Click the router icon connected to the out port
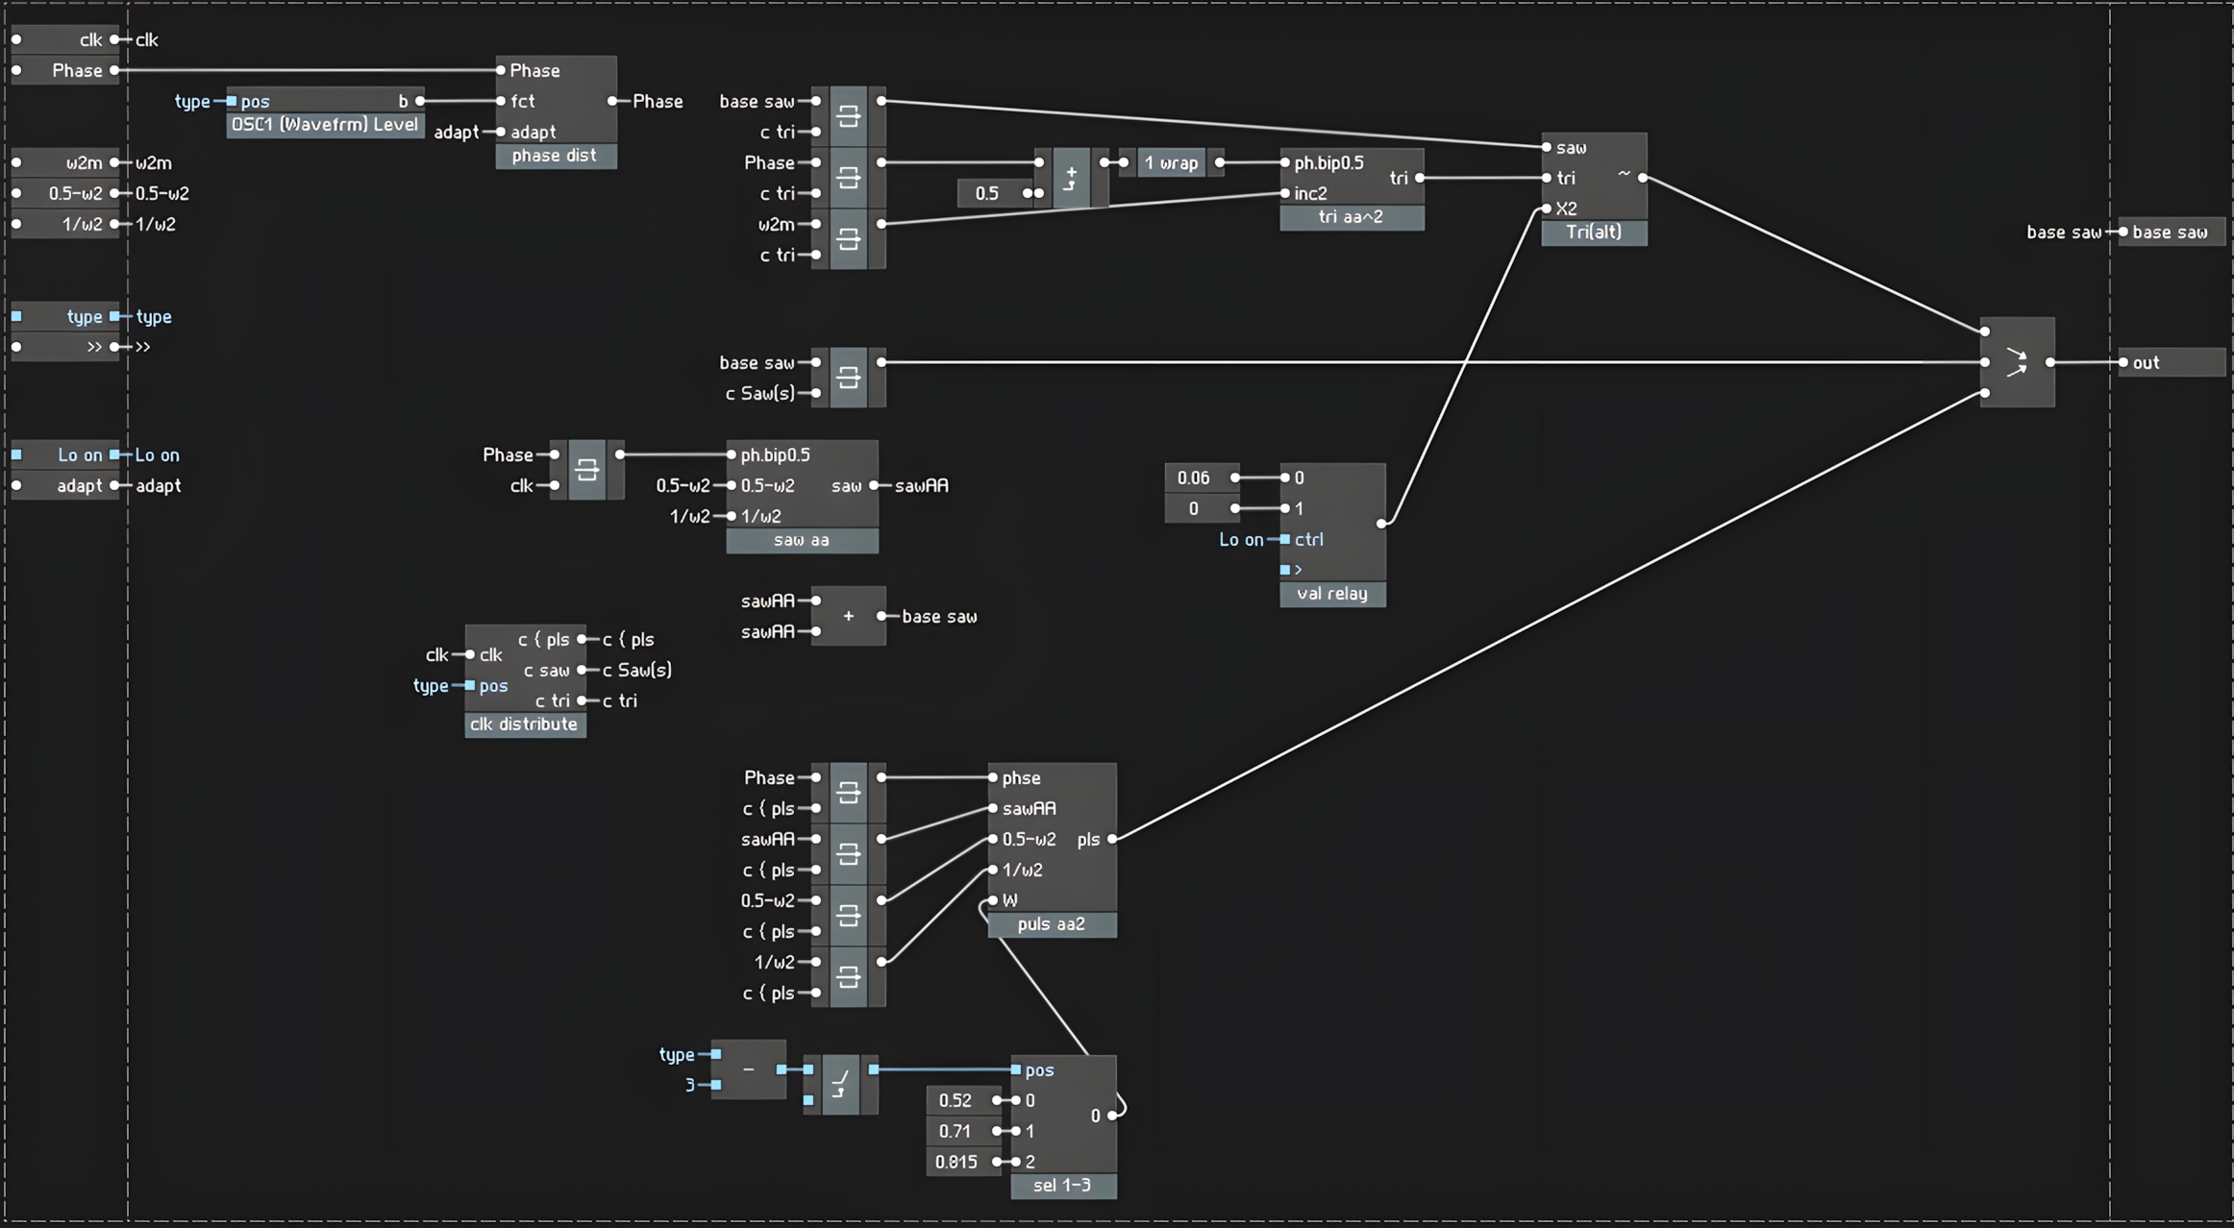Screen dimensions: 2234x1228 click(2019, 362)
